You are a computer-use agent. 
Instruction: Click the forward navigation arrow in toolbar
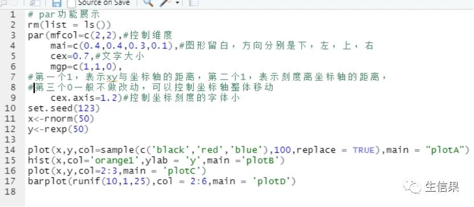point(14,3)
